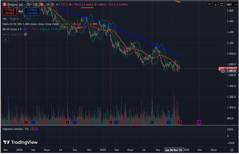Viewport: 239px width, 154px height.
Task: Click the sync arrows icon in top right
Action: point(222,4)
